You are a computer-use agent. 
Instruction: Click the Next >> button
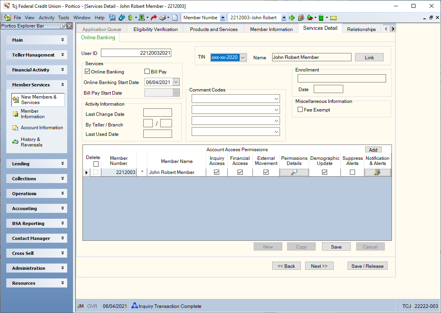pyautogui.click(x=319, y=266)
